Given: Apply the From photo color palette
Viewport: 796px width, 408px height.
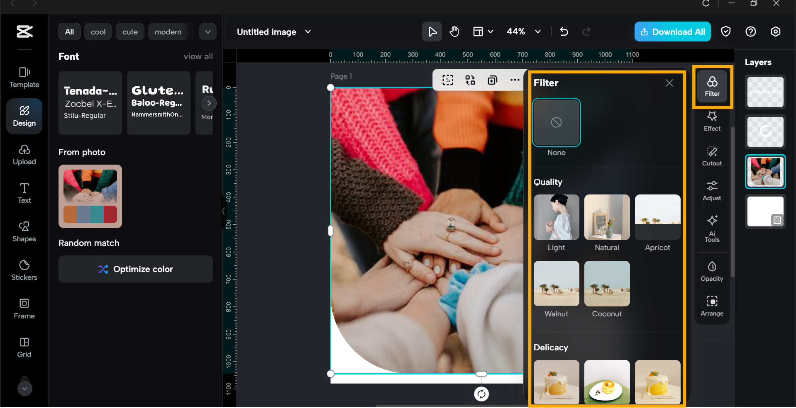Looking at the screenshot, I should [90, 196].
